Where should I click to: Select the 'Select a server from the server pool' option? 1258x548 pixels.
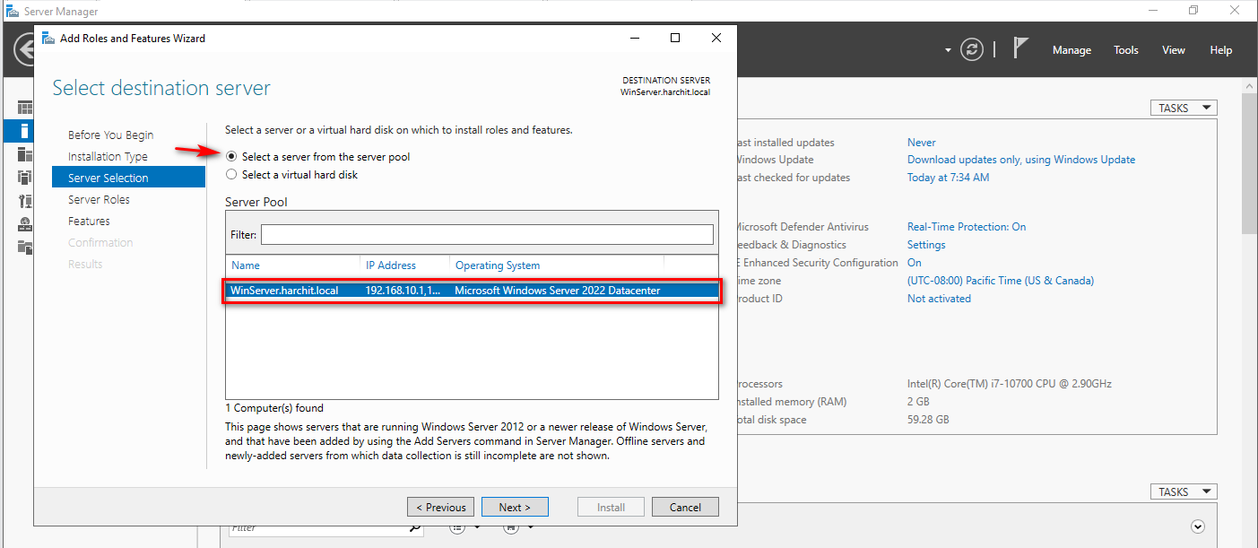(x=231, y=157)
